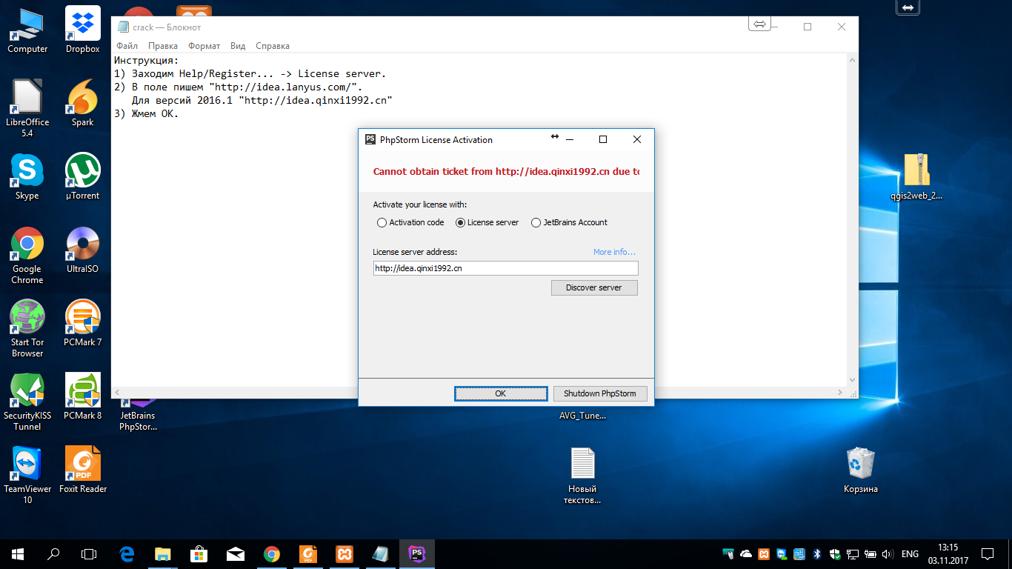
Task: Select the Foxit Reader desktop shortcut
Action: coord(83,470)
